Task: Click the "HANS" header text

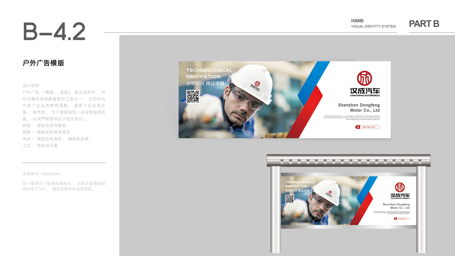Action: 357,21
